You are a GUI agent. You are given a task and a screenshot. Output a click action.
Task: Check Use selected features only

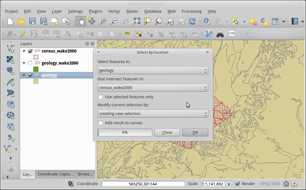pos(101,97)
